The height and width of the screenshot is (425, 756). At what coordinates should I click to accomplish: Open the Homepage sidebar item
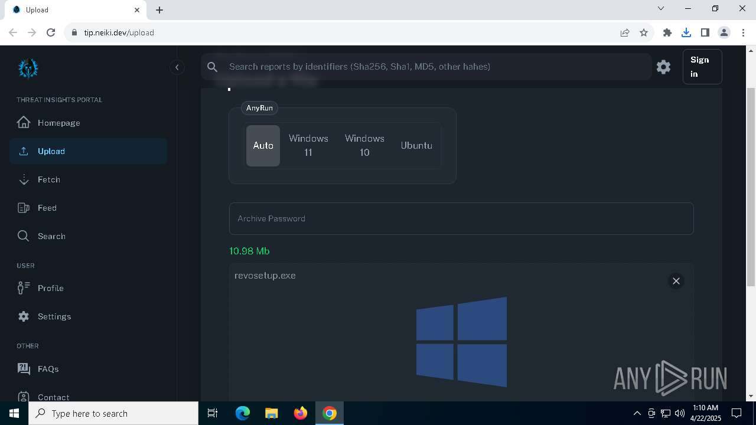point(88,123)
